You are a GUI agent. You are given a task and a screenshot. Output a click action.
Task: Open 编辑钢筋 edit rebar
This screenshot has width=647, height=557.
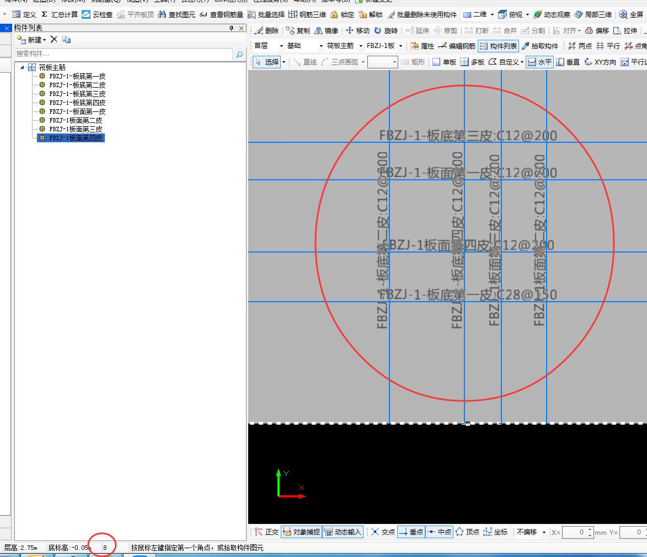(x=457, y=46)
